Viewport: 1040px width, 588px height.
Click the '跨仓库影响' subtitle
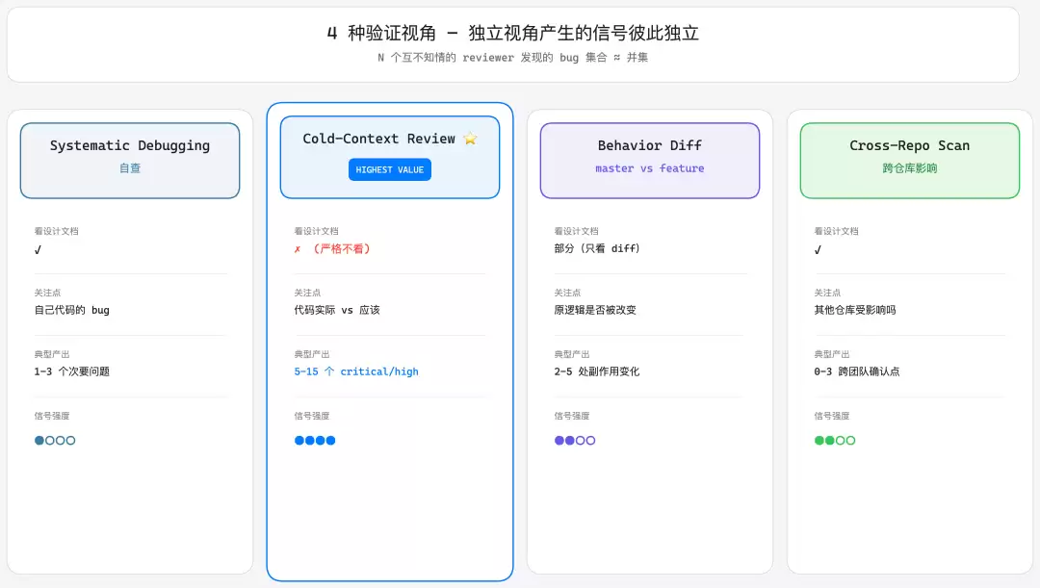(910, 168)
